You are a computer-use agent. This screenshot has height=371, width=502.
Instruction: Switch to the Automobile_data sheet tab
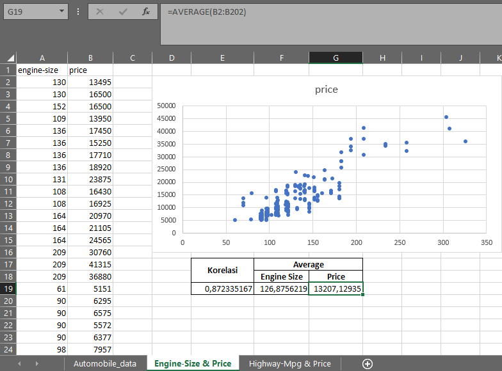[x=105, y=363]
